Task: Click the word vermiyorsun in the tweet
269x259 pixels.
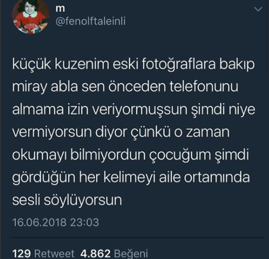Action: coord(52,132)
